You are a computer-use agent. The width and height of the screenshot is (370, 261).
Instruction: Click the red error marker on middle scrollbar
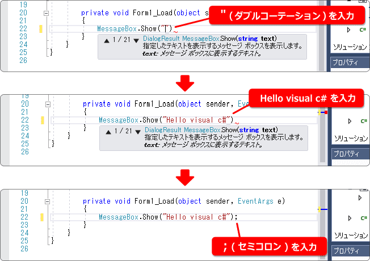click(x=326, y=112)
